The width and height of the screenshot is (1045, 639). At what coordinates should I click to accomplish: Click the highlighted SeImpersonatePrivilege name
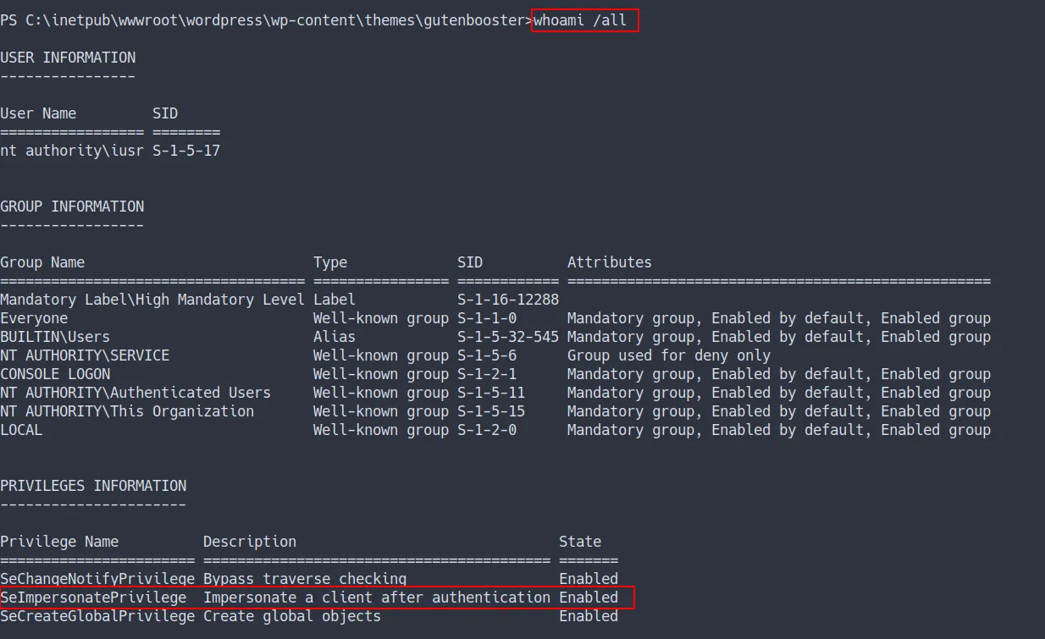pos(93,598)
